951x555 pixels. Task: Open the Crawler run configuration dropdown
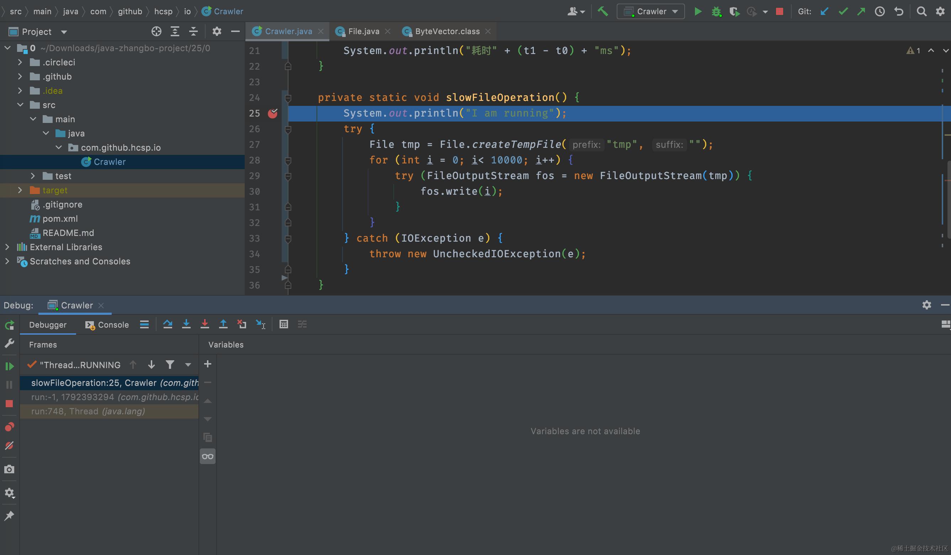pyautogui.click(x=650, y=11)
